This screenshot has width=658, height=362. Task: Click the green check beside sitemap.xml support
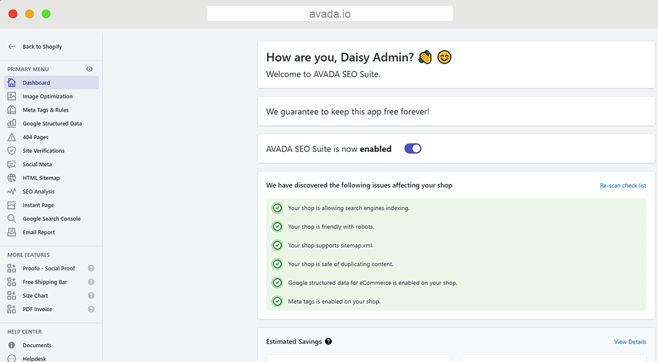[x=277, y=245]
